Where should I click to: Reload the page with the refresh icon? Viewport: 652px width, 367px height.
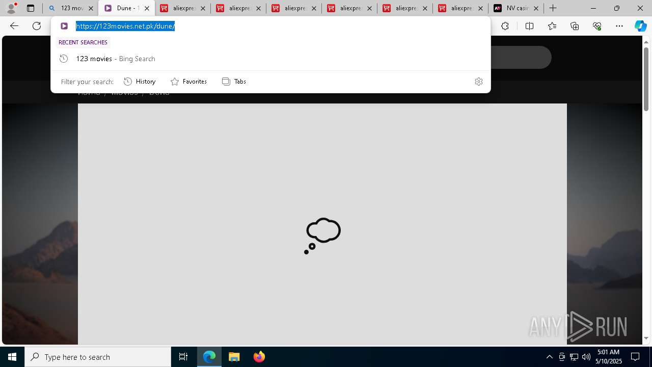click(37, 26)
